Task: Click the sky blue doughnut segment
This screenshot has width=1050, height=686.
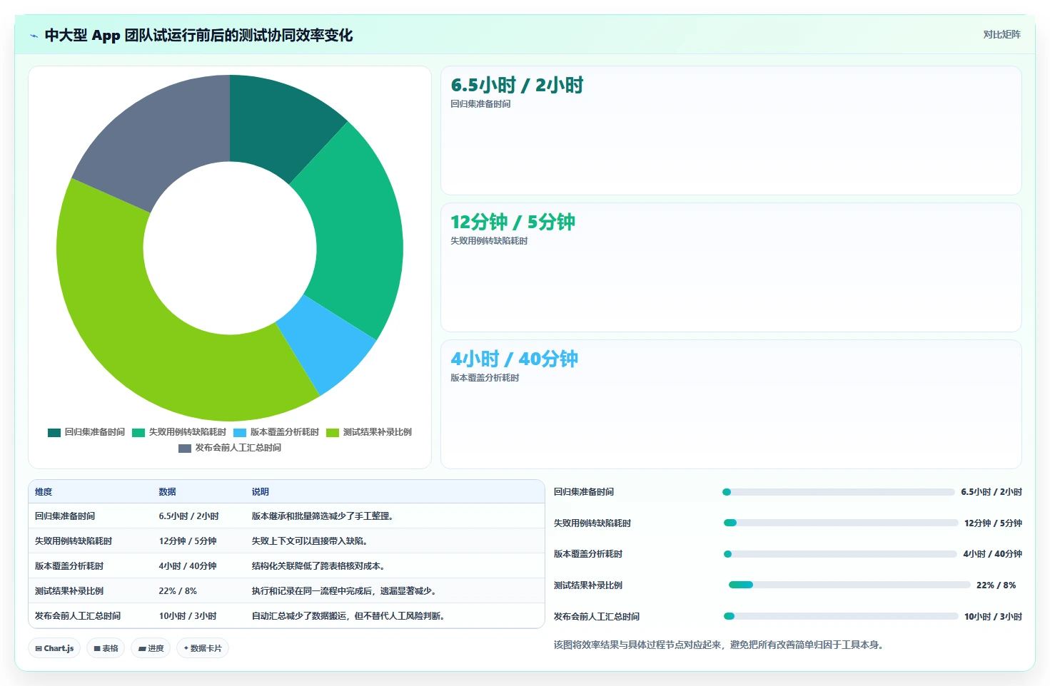Action: click(x=327, y=346)
